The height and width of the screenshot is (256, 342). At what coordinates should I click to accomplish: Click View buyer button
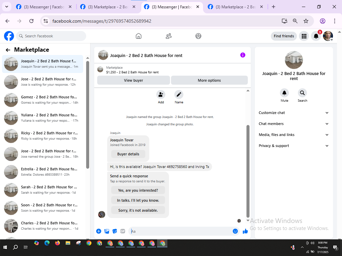[x=134, y=80]
